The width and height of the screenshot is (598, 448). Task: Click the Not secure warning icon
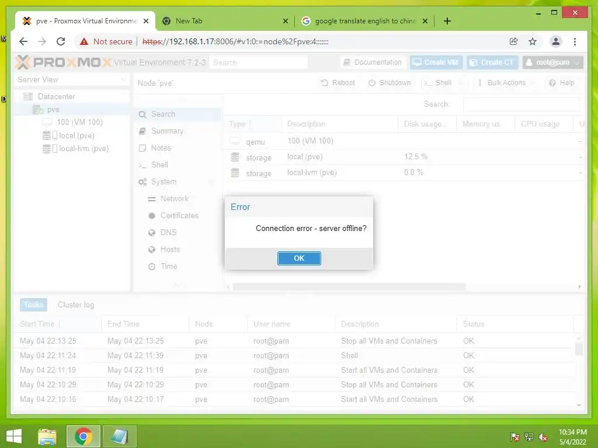(x=84, y=41)
